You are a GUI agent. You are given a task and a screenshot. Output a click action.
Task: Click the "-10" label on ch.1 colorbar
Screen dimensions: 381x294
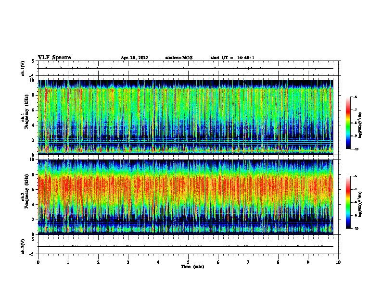coord(356,149)
